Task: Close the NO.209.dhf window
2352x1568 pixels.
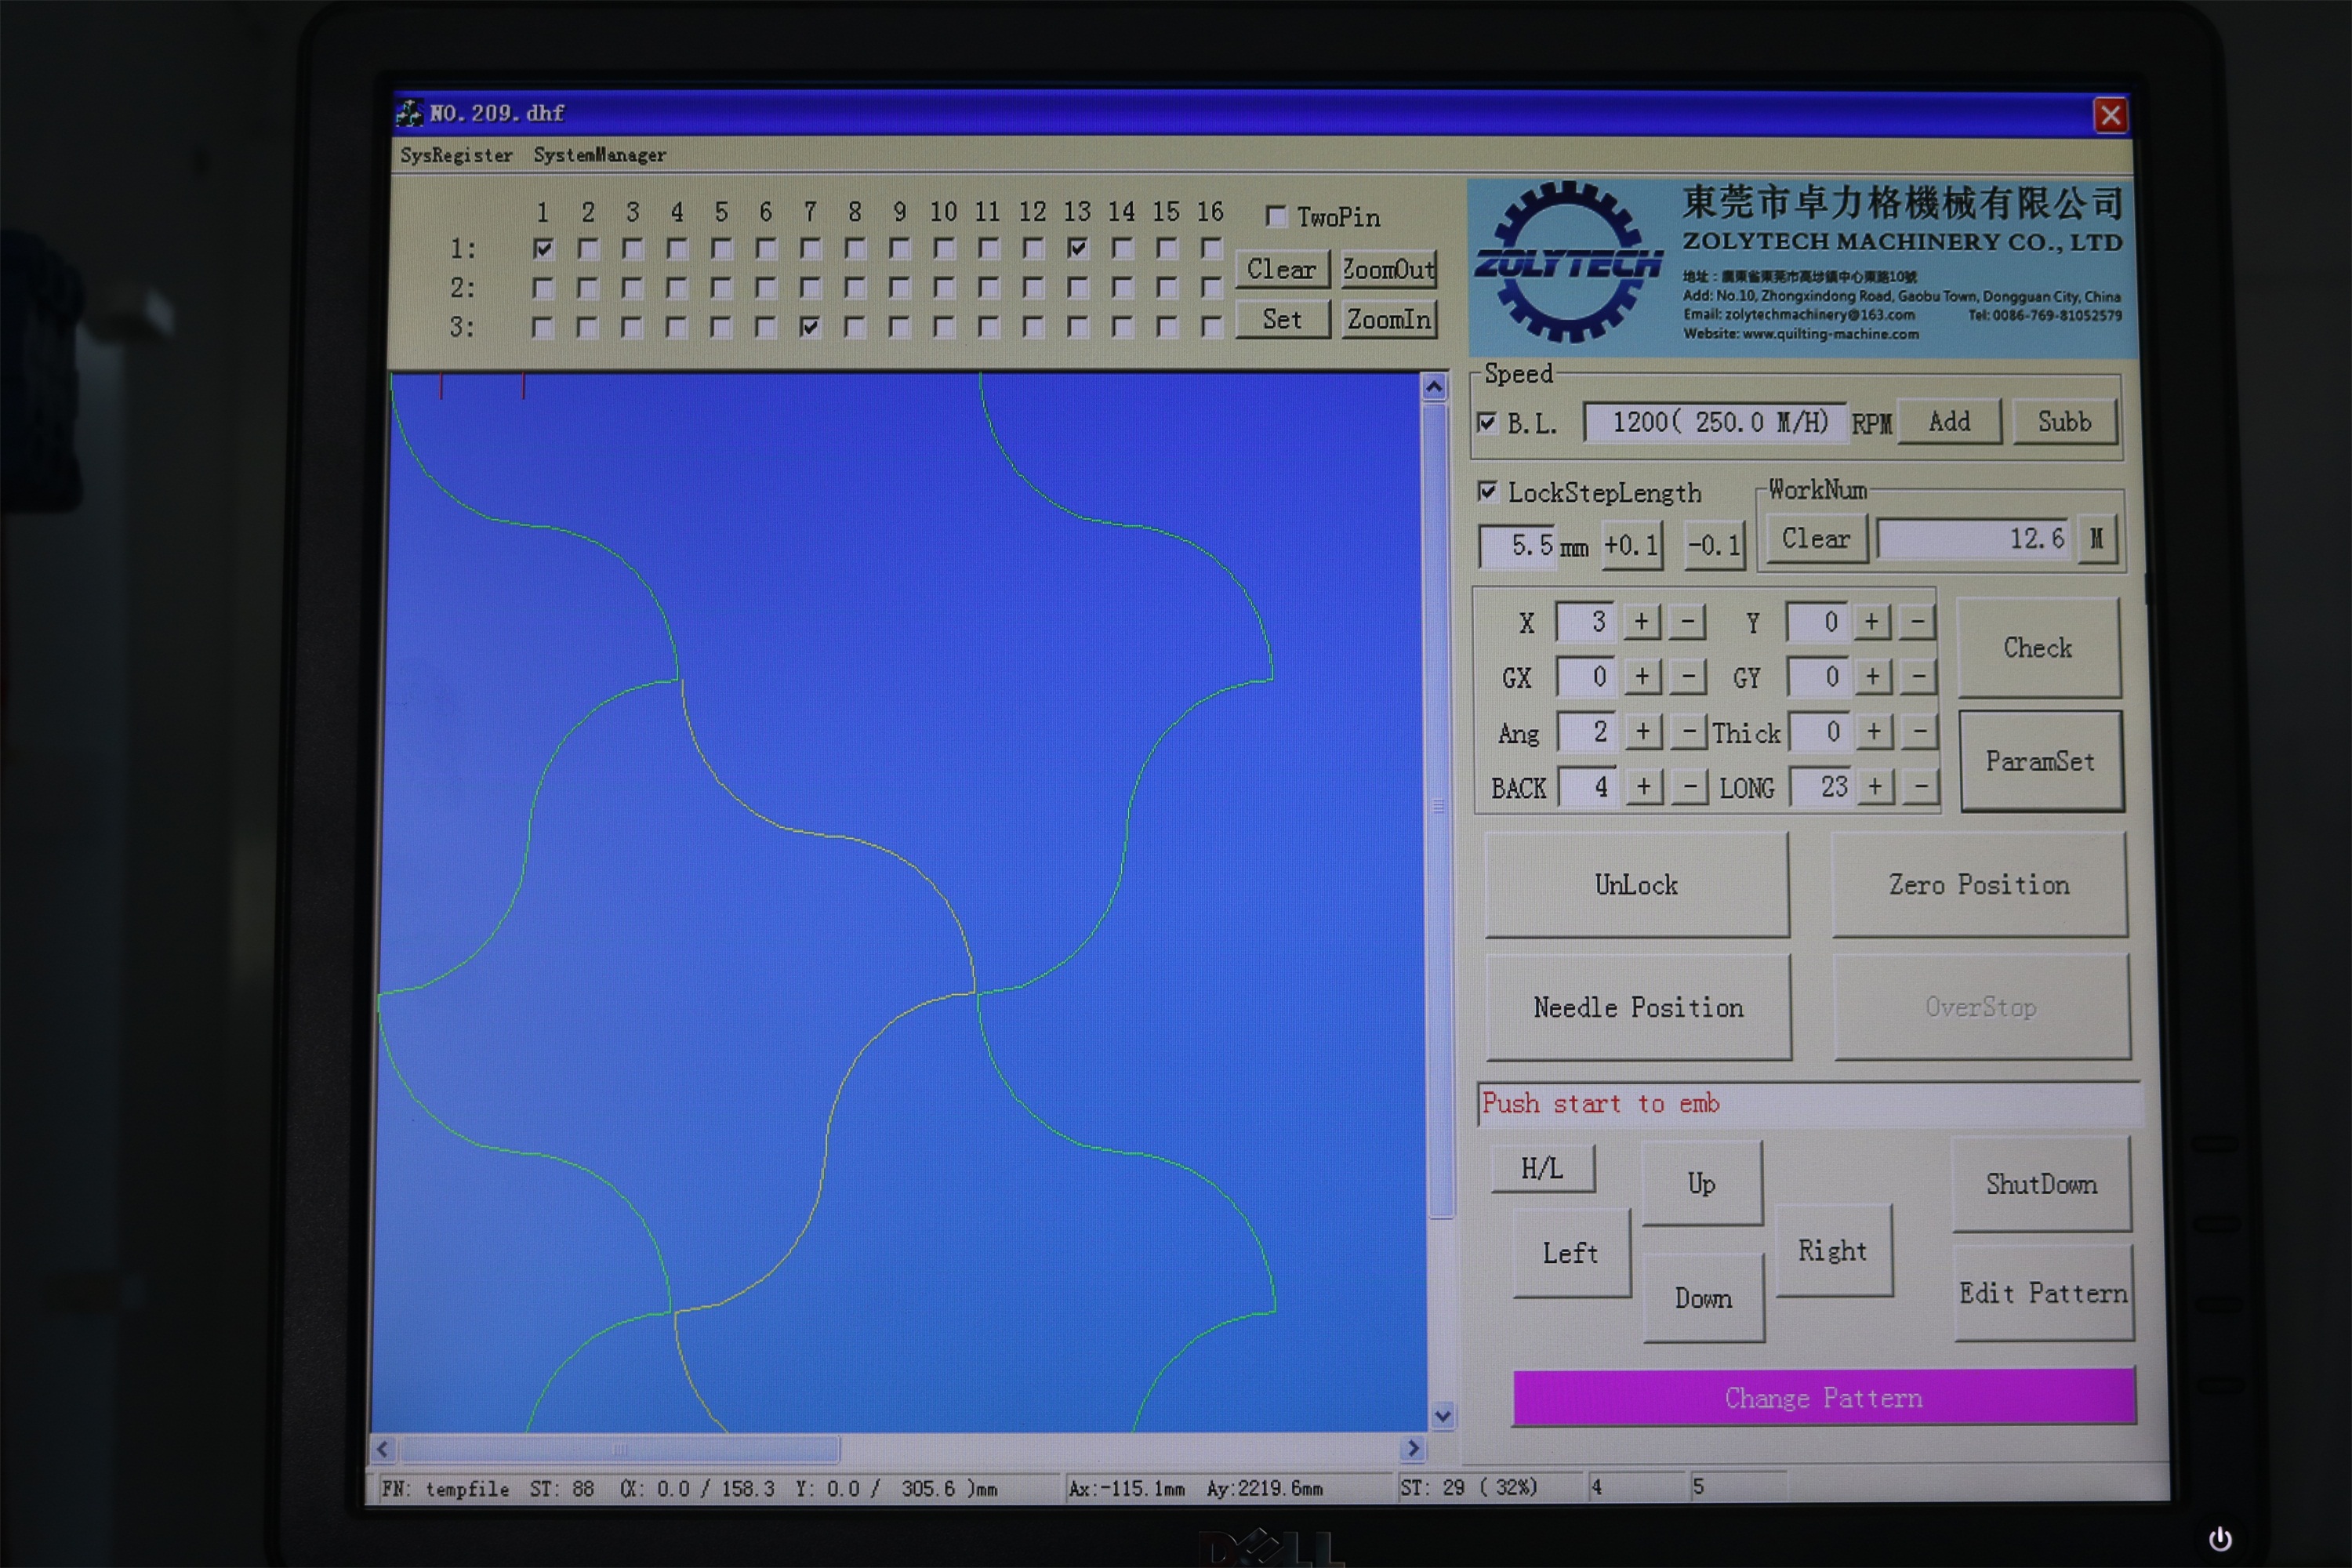Action: click(x=2110, y=115)
